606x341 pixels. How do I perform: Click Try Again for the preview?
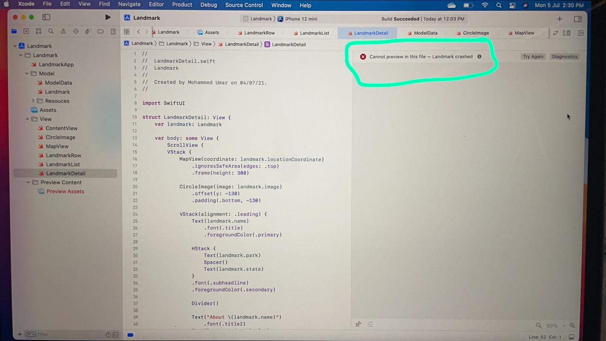533,56
